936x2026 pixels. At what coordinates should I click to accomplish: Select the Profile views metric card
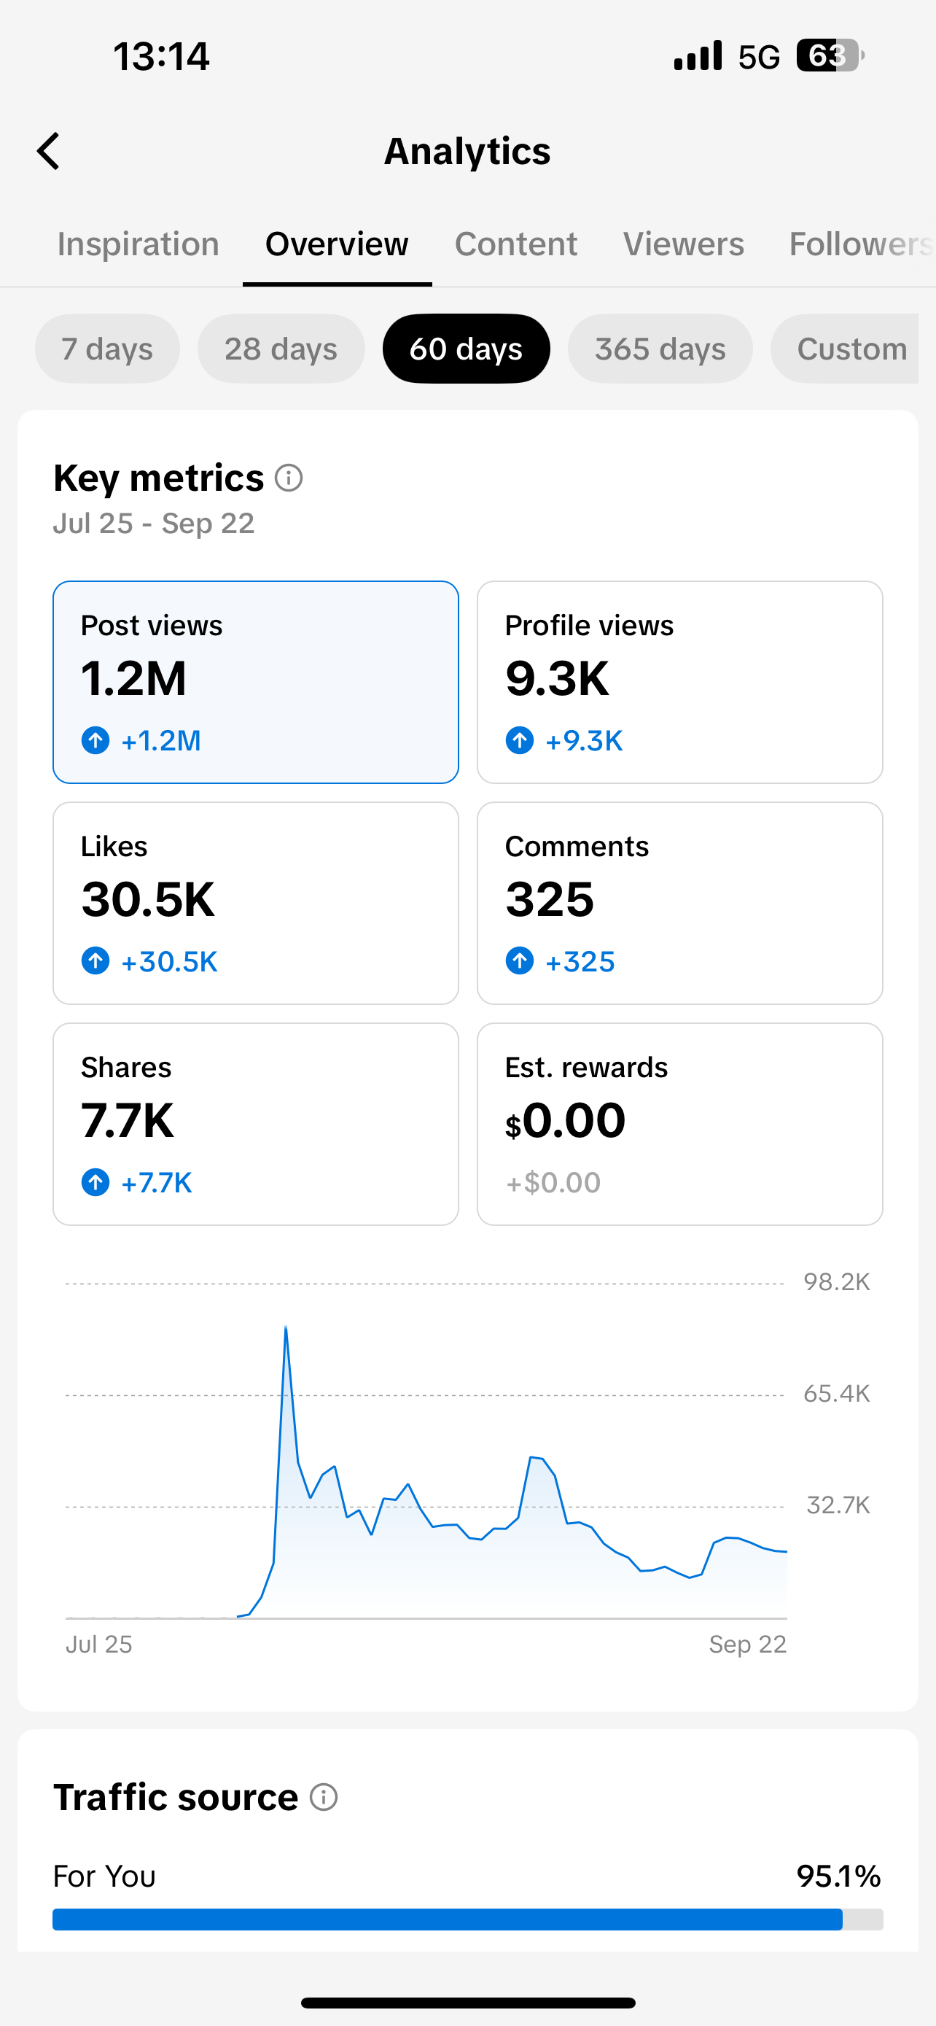[680, 682]
